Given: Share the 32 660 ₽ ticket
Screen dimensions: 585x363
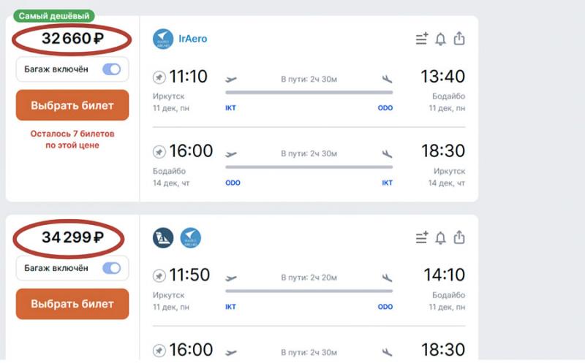Looking at the screenshot, I should pos(459,39).
